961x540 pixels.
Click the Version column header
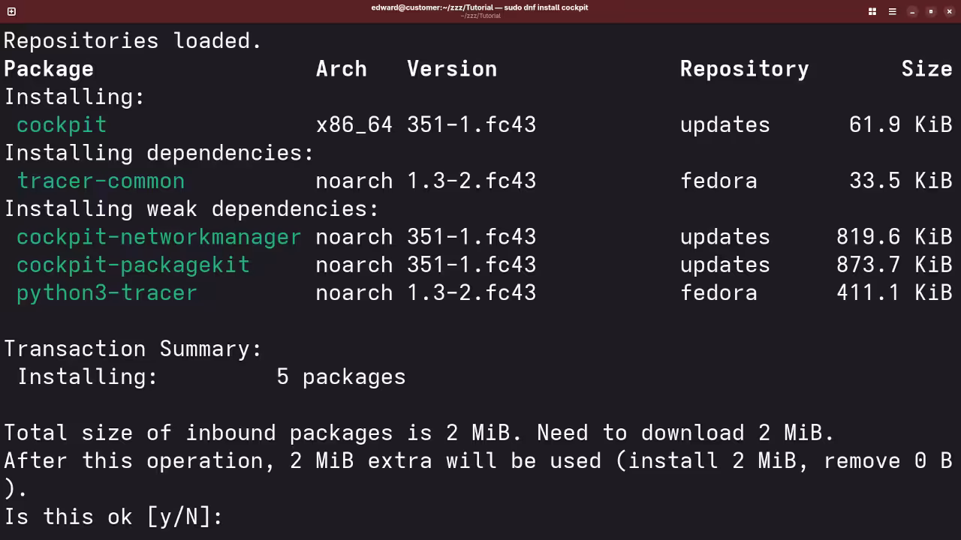[452, 69]
